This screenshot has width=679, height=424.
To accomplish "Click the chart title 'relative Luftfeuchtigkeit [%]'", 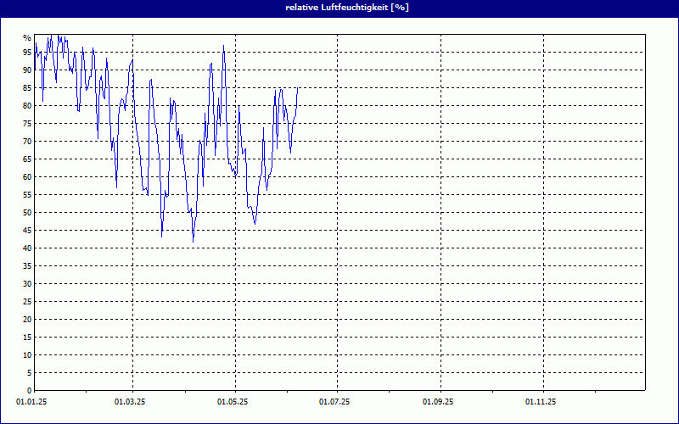I will [x=347, y=8].
